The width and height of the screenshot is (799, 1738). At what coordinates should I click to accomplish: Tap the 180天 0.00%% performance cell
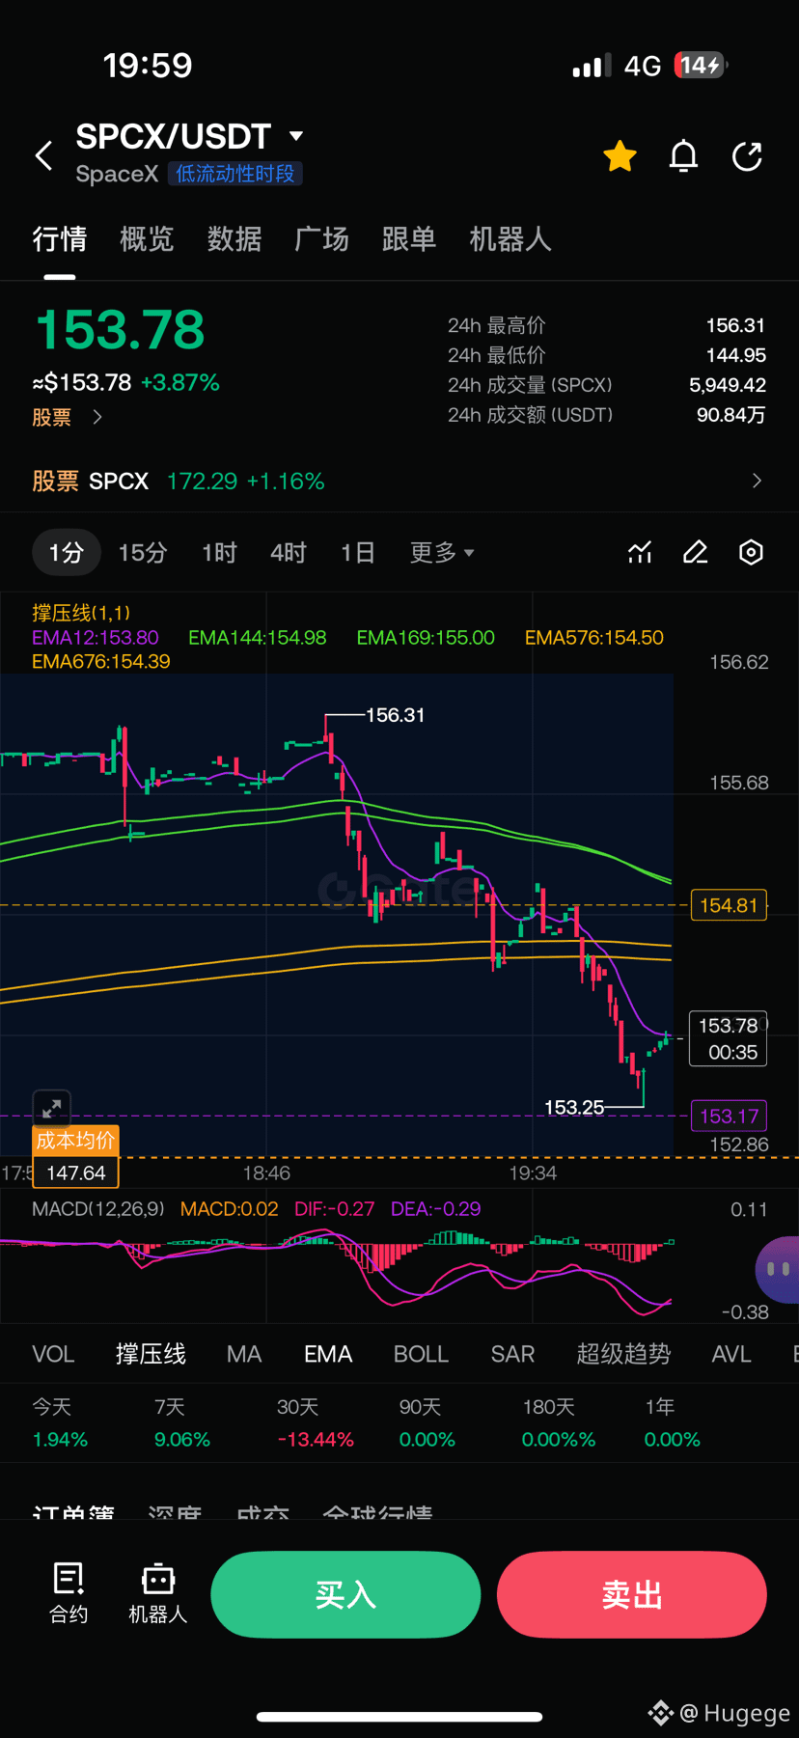559,1423
